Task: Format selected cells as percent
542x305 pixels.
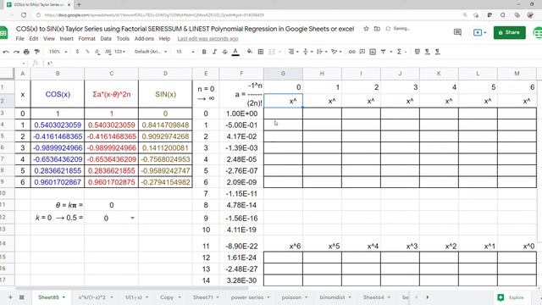Action: pos(87,52)
